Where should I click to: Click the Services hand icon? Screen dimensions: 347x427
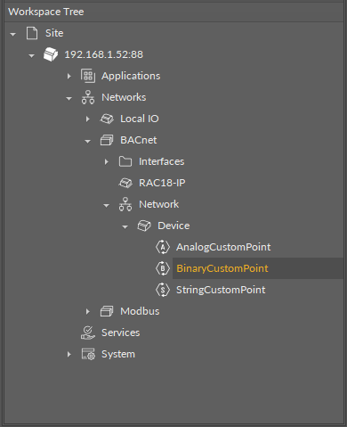[x=88, y=333]
